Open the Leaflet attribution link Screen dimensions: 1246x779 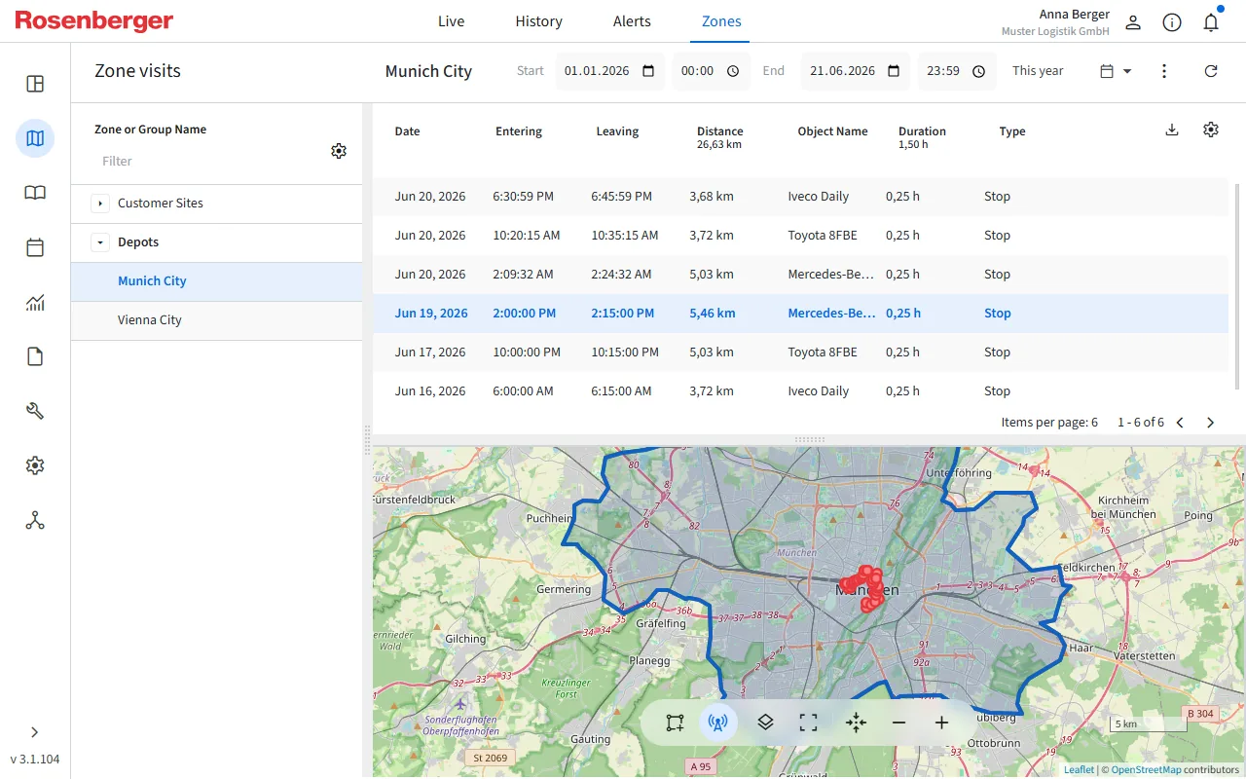[1079, 769]
